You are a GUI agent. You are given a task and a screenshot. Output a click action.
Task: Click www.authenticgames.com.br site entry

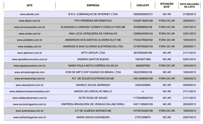click(30, 117)
